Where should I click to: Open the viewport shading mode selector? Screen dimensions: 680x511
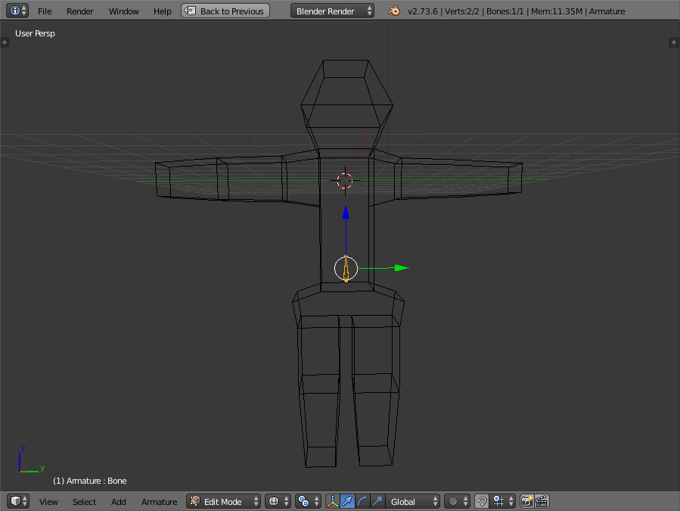click(278, 501)
